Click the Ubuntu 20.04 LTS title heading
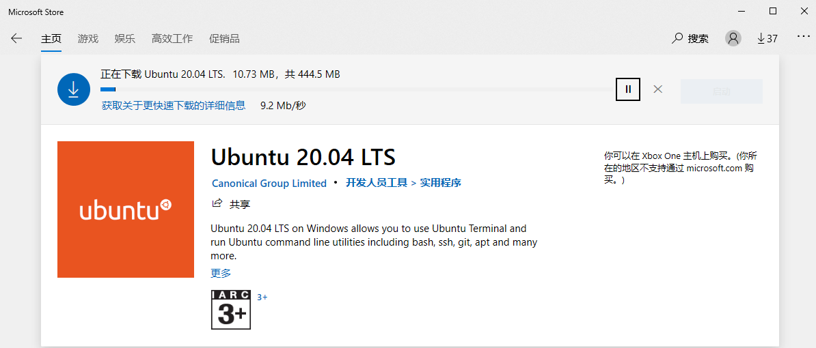 (303, 156)
